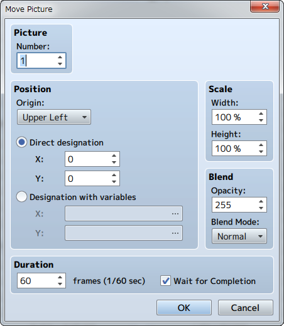The image size is (284, 326).
Task: Decrease direct Y position with down arrow
Action: click(114, 182)
